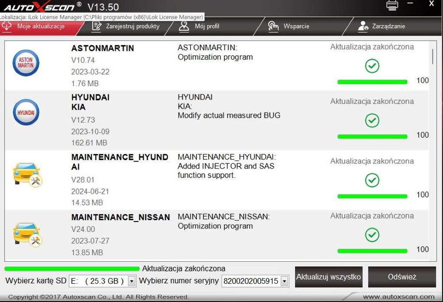Screen dimensions: 443x302
Task: Click the green checkmark for MAINTENANCE_NISSAN
Action: coord(372,235)
